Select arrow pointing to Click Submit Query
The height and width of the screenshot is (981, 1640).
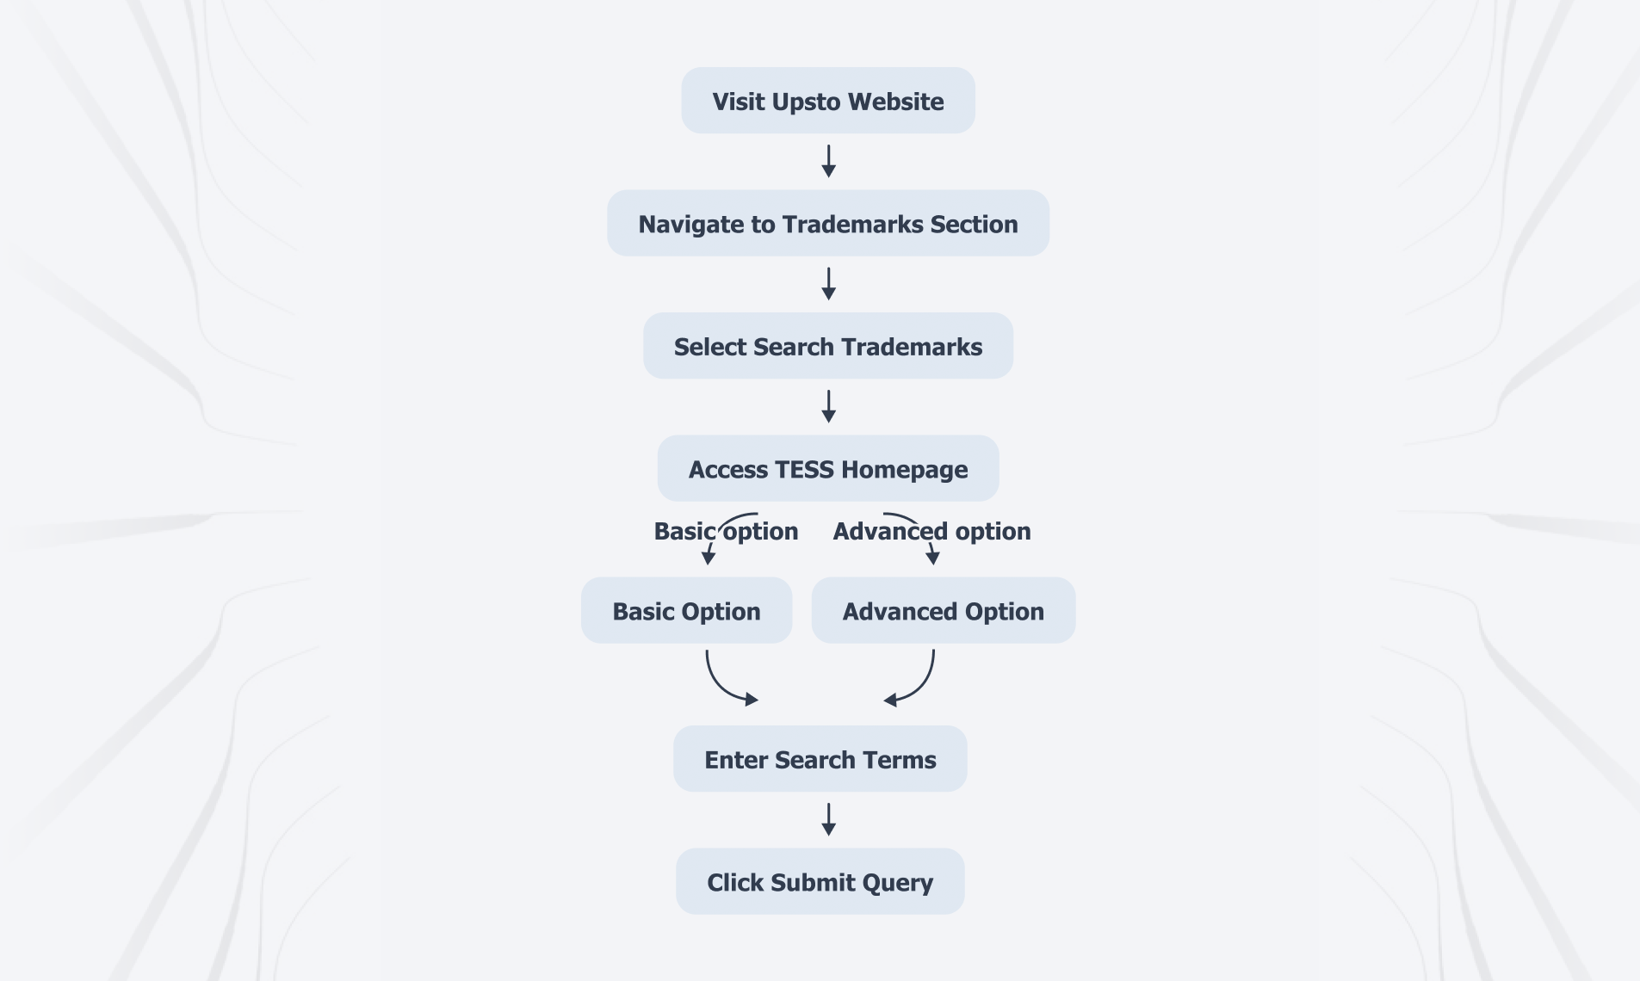click(x=828, y=819)
